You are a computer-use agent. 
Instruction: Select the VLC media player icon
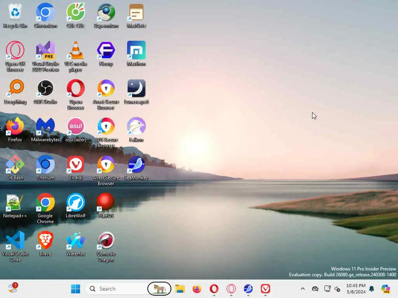pos(75,56)
